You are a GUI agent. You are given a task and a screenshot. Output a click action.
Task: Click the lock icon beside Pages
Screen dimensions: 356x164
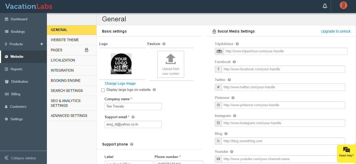coord(87,50)
